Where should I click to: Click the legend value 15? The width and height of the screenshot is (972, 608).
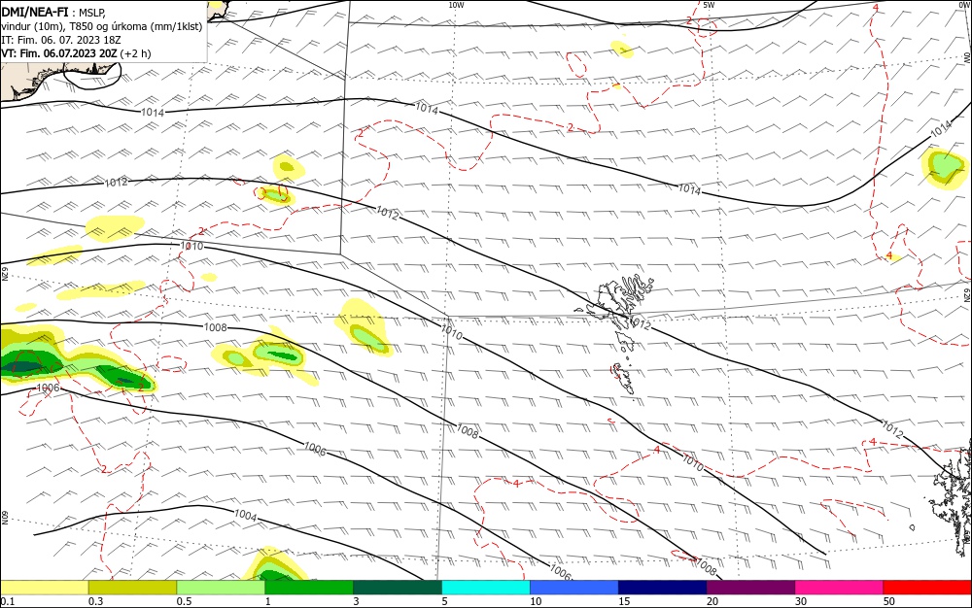point(624,601)
